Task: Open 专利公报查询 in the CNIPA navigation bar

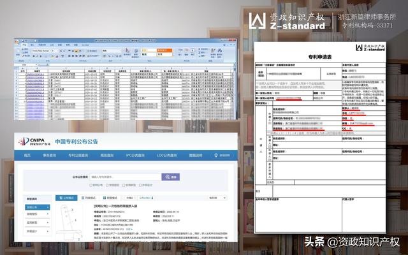Action: click(78, 155)
